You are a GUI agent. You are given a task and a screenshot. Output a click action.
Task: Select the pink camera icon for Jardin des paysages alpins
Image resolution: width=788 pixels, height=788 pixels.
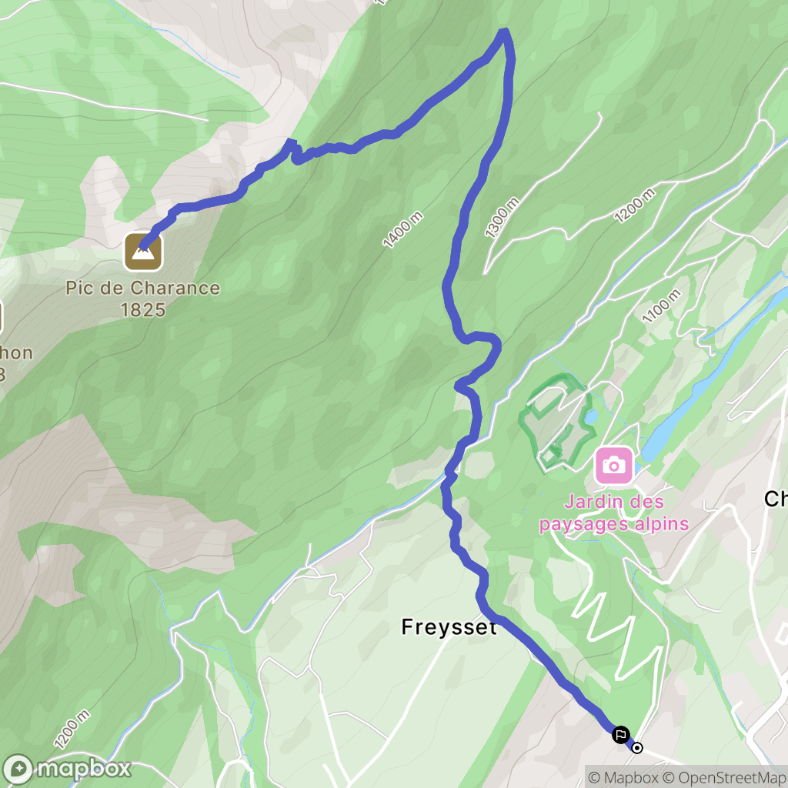click(613, 466)
